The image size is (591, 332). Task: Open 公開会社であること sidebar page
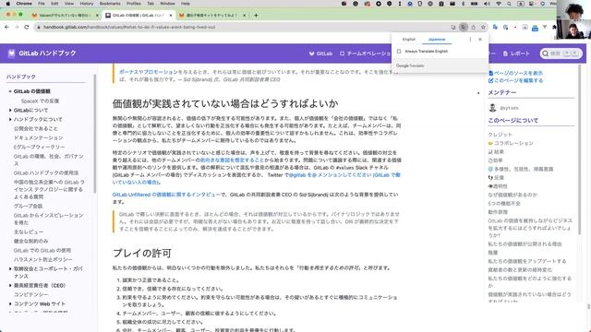(36, 128)
